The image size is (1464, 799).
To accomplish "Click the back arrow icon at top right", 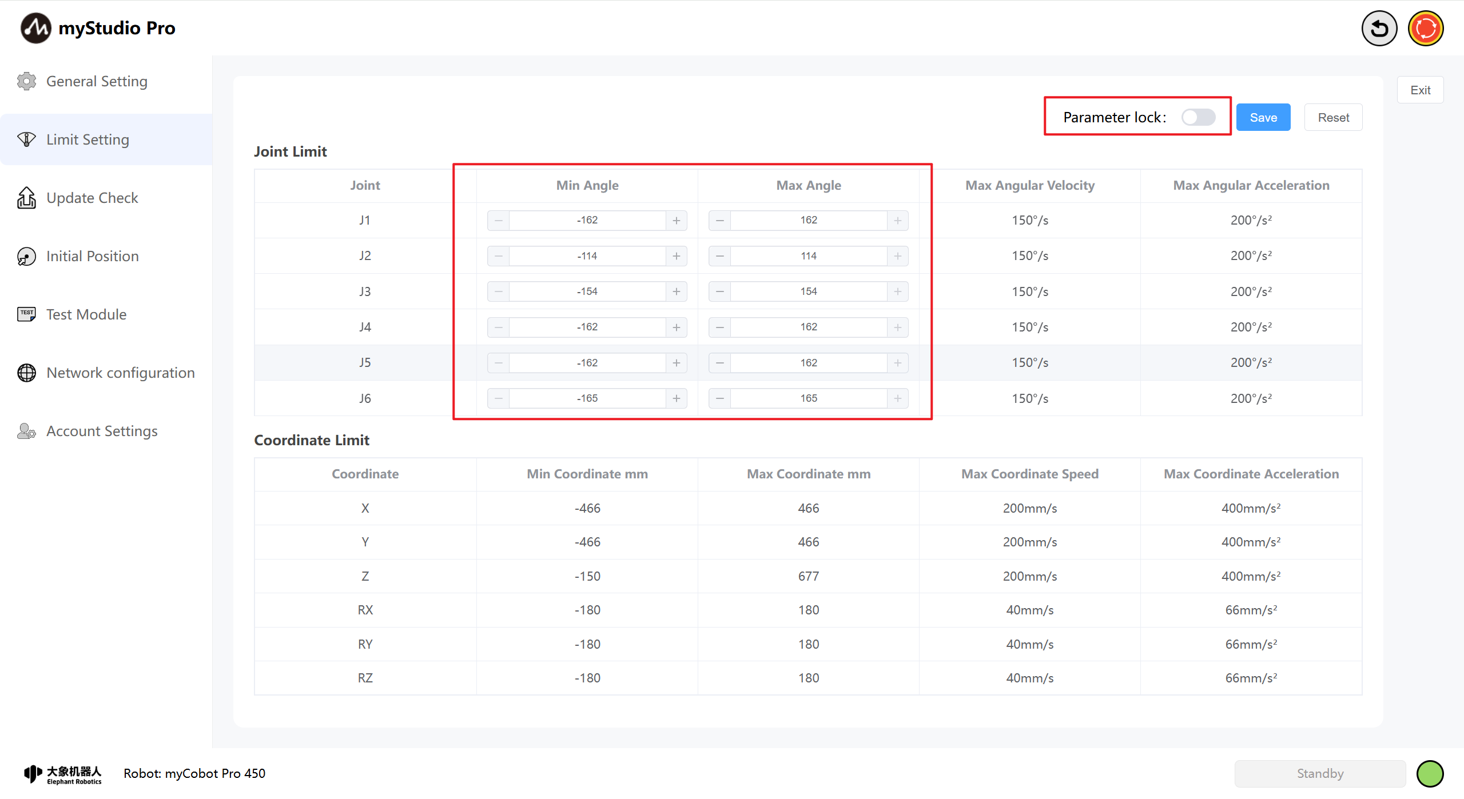I will pyautogui.click(x=1379, y=28).
